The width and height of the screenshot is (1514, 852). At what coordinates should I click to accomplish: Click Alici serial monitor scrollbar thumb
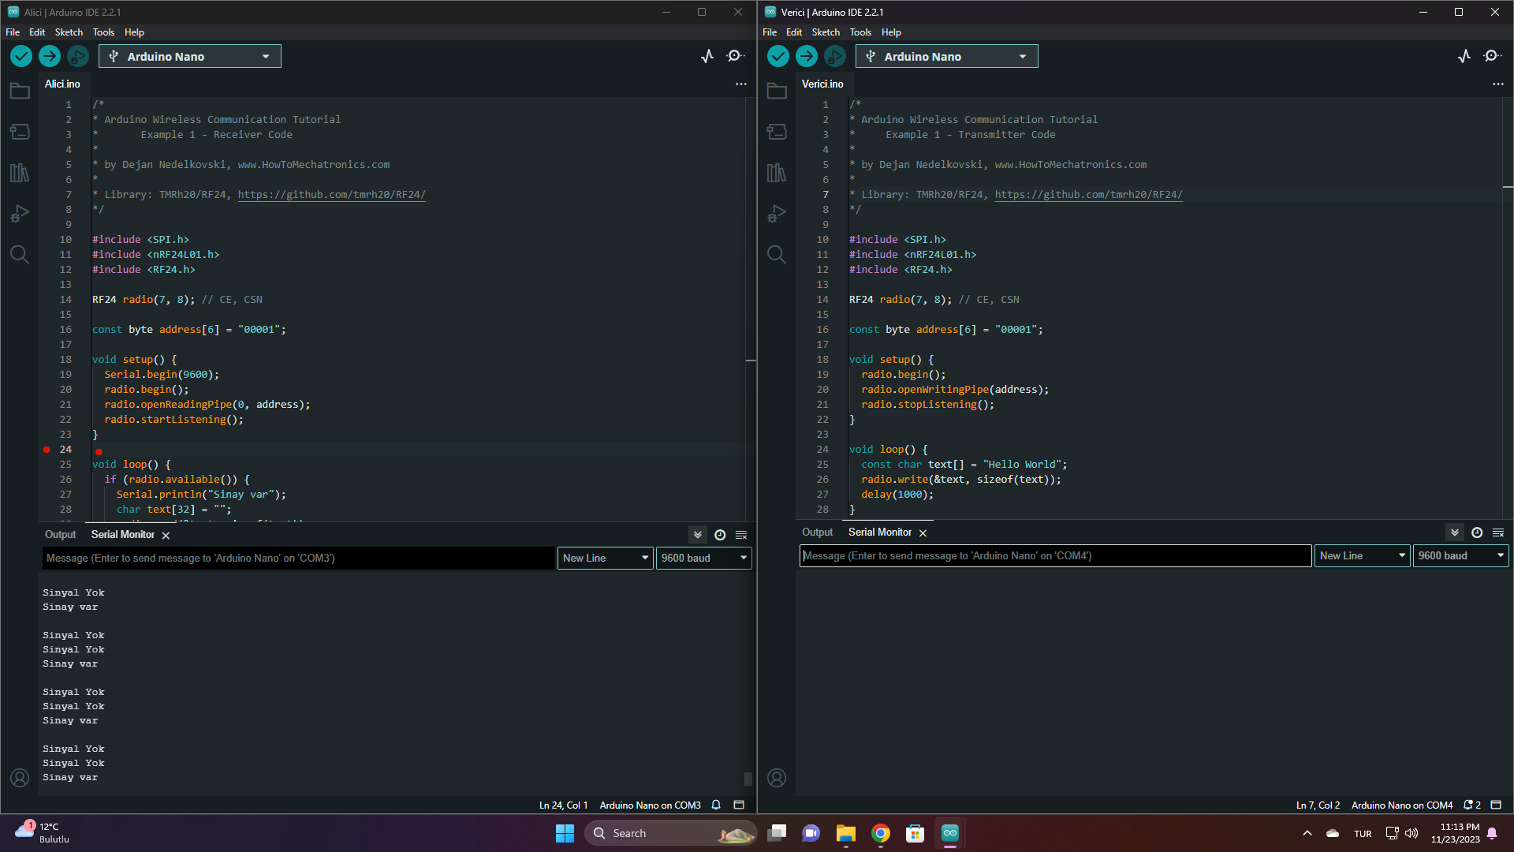click(x=748, y=778)
